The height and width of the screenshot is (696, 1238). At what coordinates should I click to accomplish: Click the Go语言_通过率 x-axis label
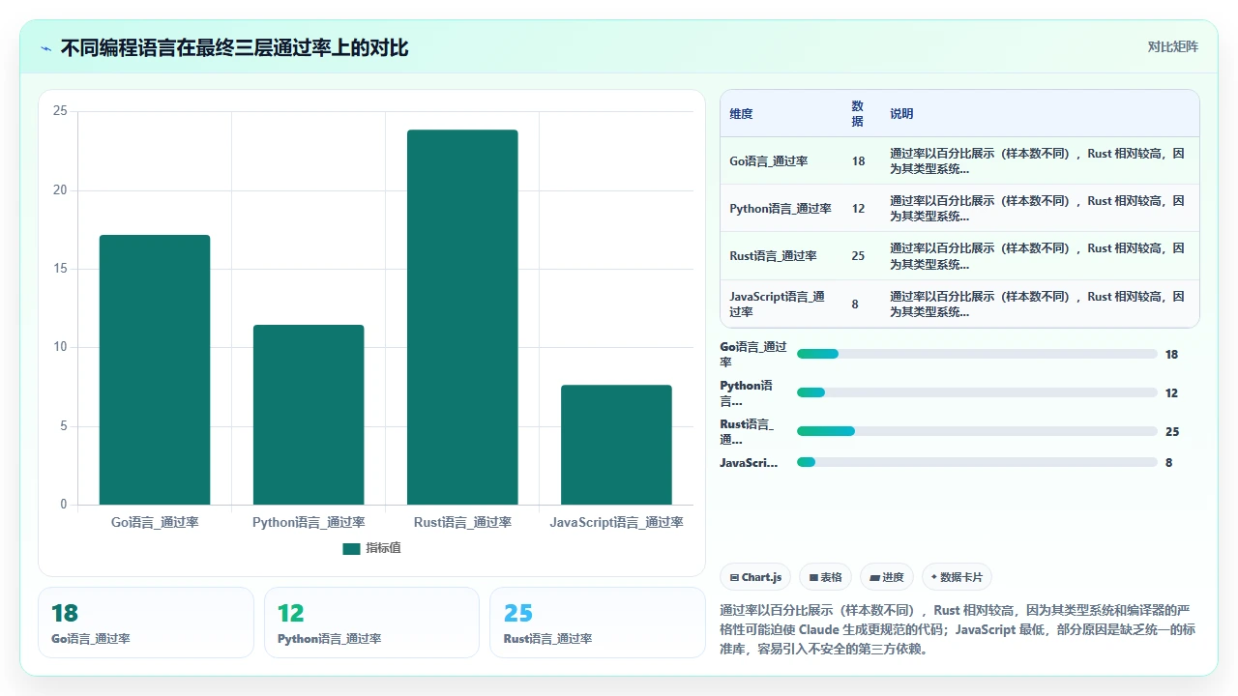[155, 523]
